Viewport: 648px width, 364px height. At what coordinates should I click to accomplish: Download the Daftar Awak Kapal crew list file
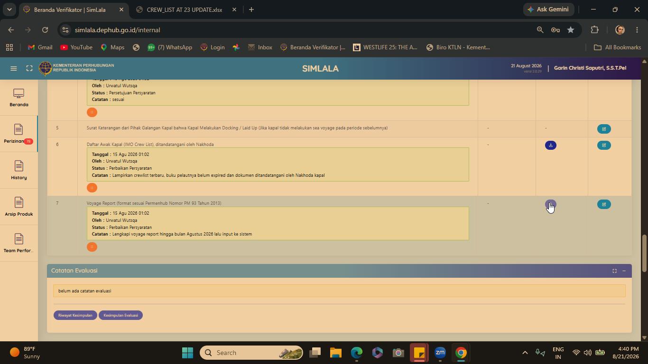click(550, 145)
